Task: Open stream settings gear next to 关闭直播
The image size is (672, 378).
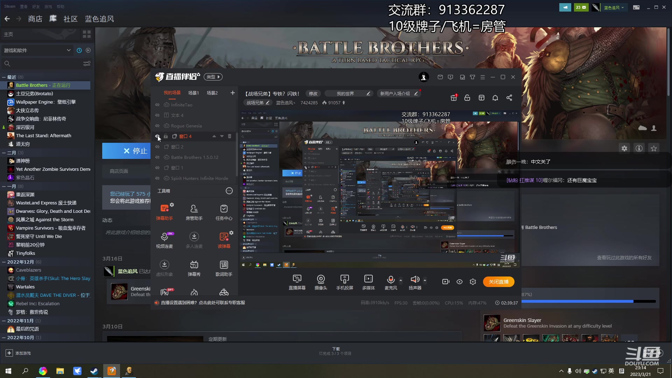Action: (x=473, y=282)
